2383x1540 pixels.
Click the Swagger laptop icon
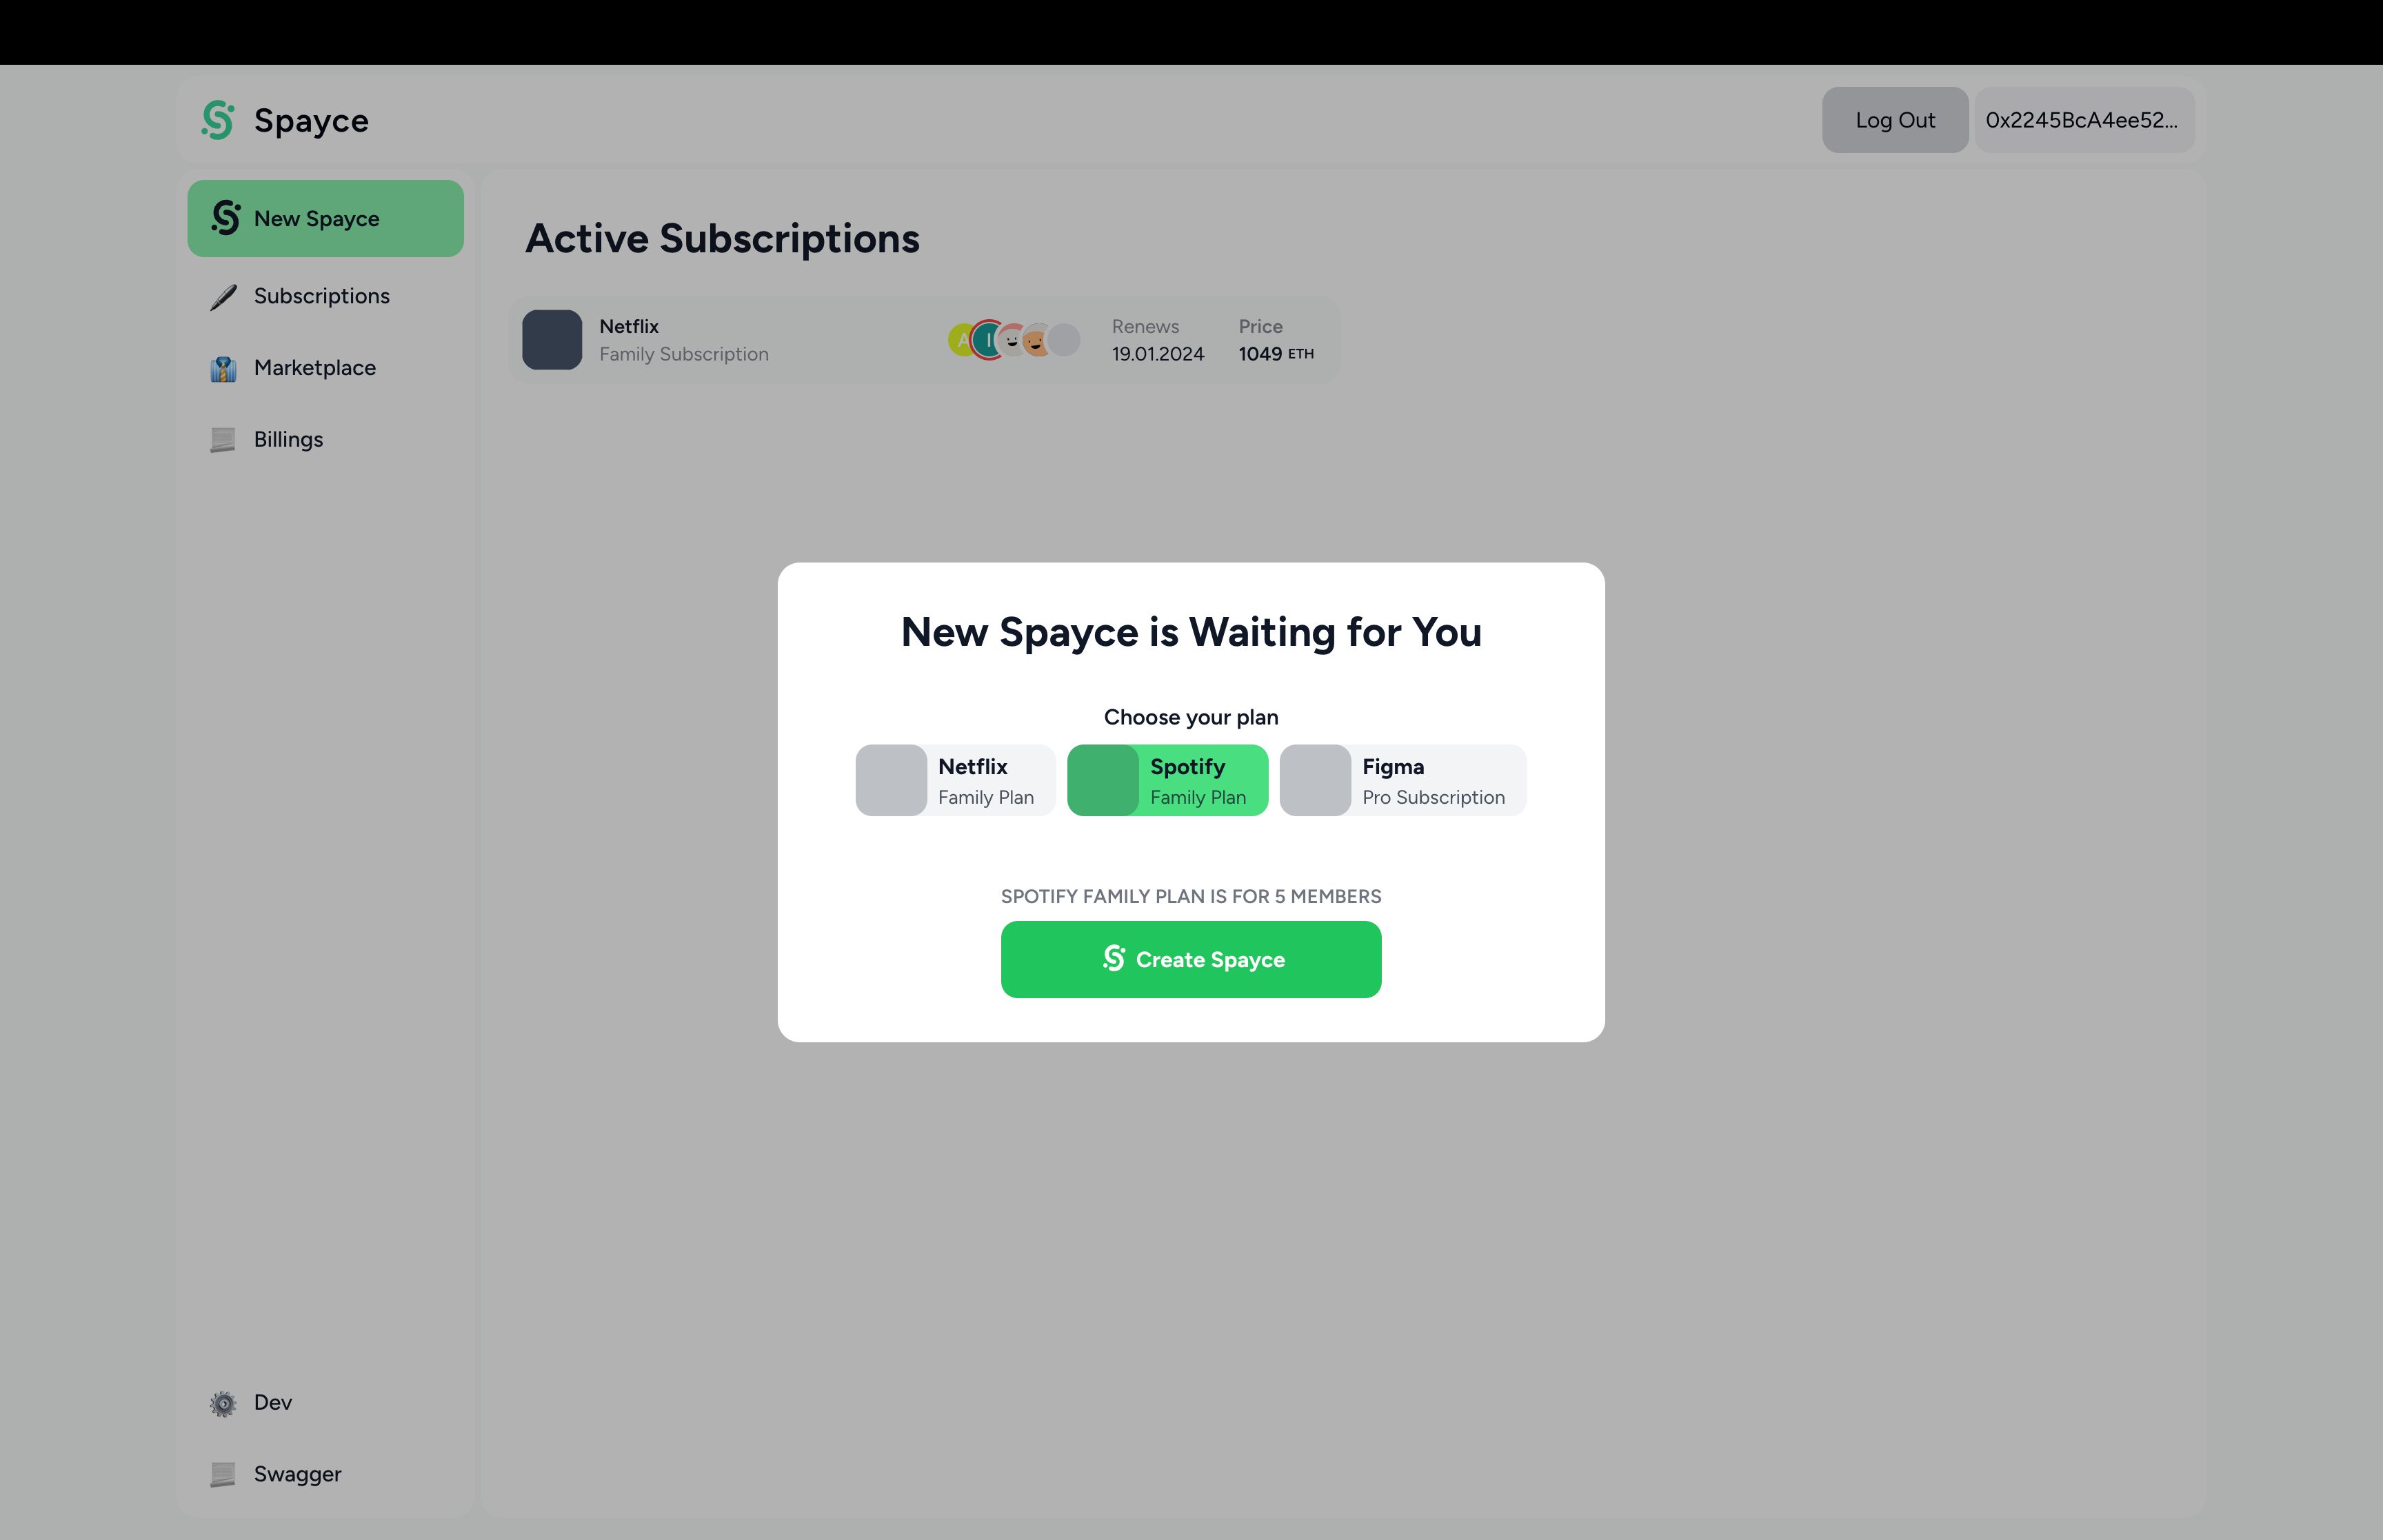coord(223,1474)
